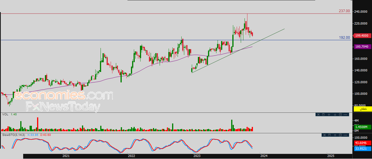Click the 2022 time axis label
This screenshot has height=159, width=372.
click(x=131, y=156)
